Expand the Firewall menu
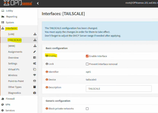 [10, 99]
